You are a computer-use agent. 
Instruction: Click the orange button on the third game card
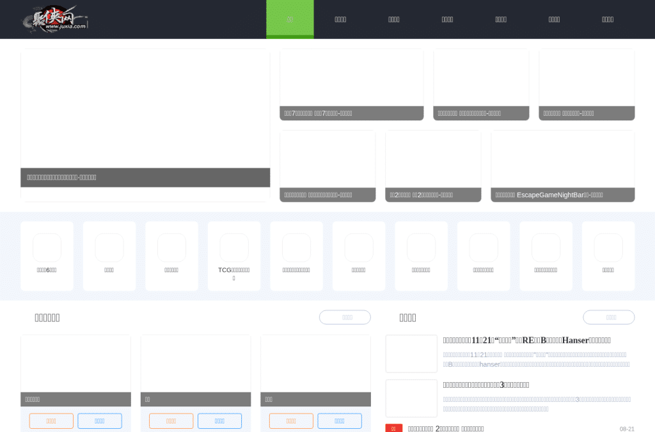coord(291,420)
